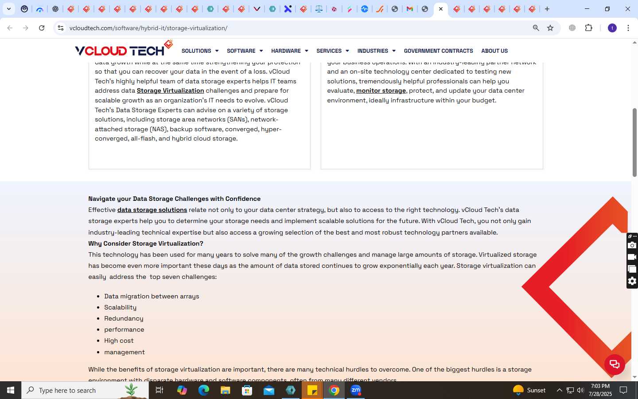Open Chrome three-dot menu

(x=628, y=28)
